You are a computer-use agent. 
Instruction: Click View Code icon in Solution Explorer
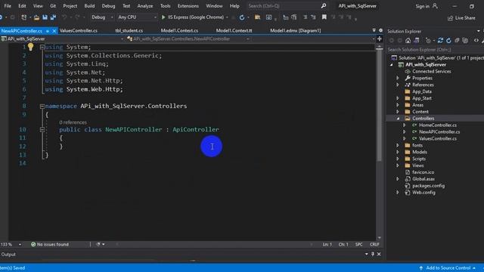[x=476, y=40]
